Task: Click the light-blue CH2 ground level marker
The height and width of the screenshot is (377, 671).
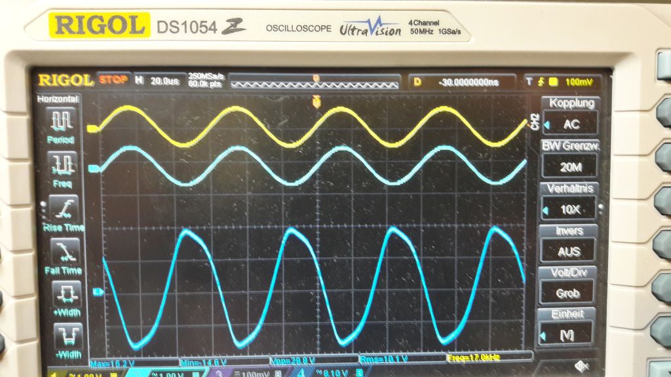Action: click(x=94, y=169)
